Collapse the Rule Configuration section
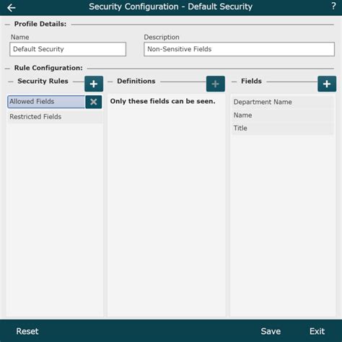 click(7, 69)
